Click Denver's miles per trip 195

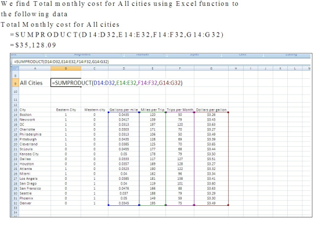[153, 203]
